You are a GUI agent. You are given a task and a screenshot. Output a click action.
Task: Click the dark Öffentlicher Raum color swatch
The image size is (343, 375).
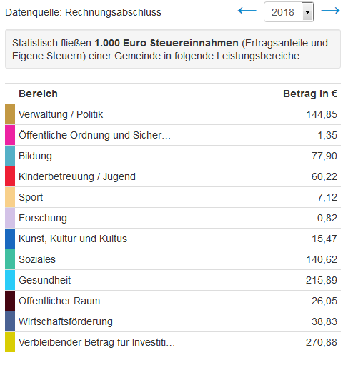click(x=10, y=301)
